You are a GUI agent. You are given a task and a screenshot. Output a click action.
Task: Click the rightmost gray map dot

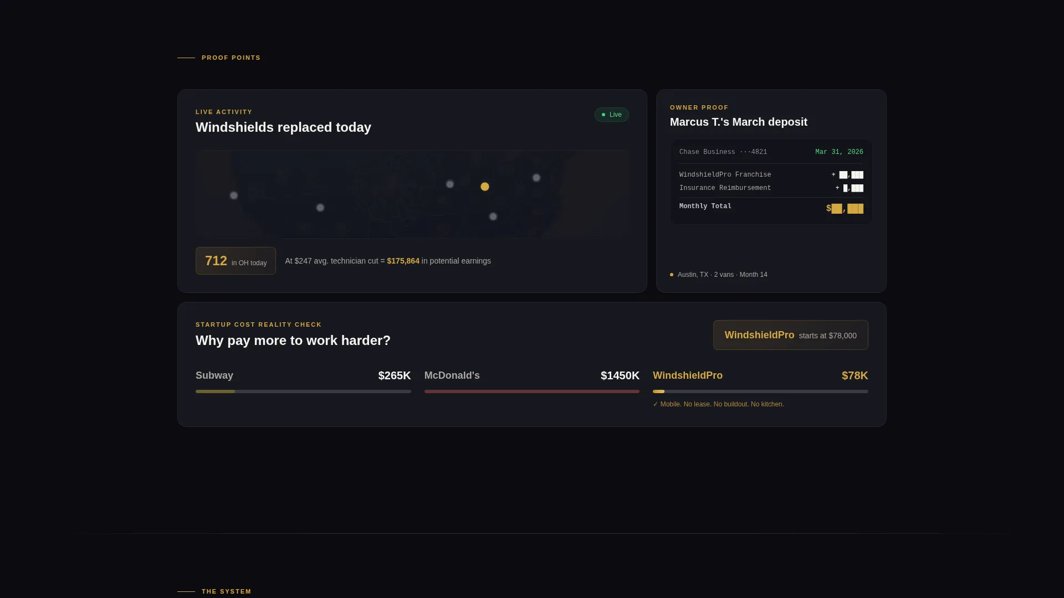(536, 178)
